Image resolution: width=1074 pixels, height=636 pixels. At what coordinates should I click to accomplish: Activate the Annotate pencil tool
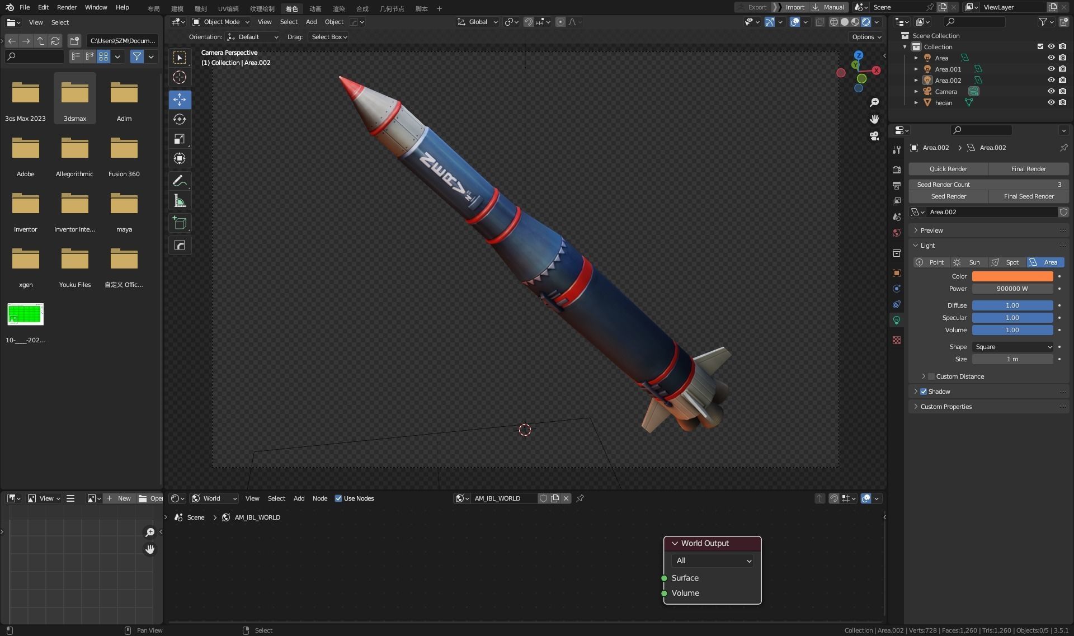coord(180,181)
